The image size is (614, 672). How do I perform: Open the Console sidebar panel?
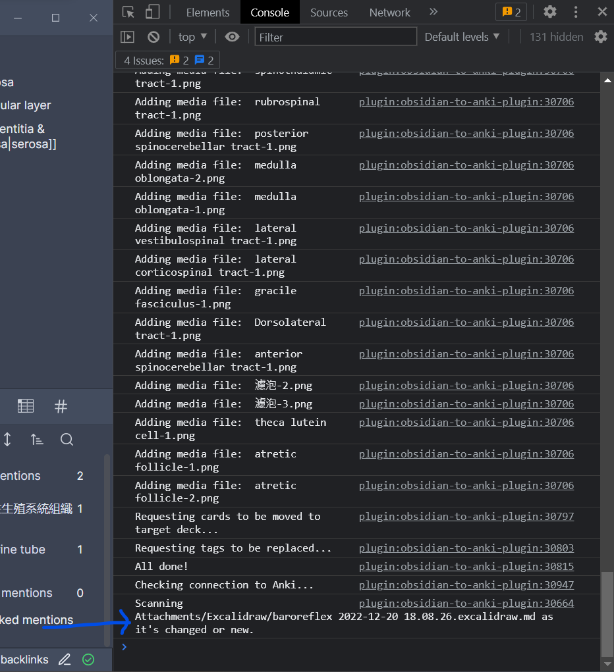(x=127, y=36)
